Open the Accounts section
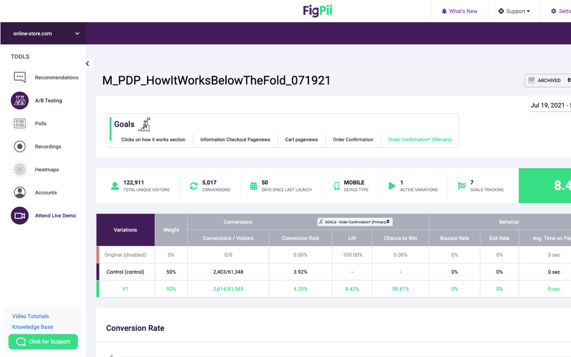This screenshot has height=357, width=571. 46,192
